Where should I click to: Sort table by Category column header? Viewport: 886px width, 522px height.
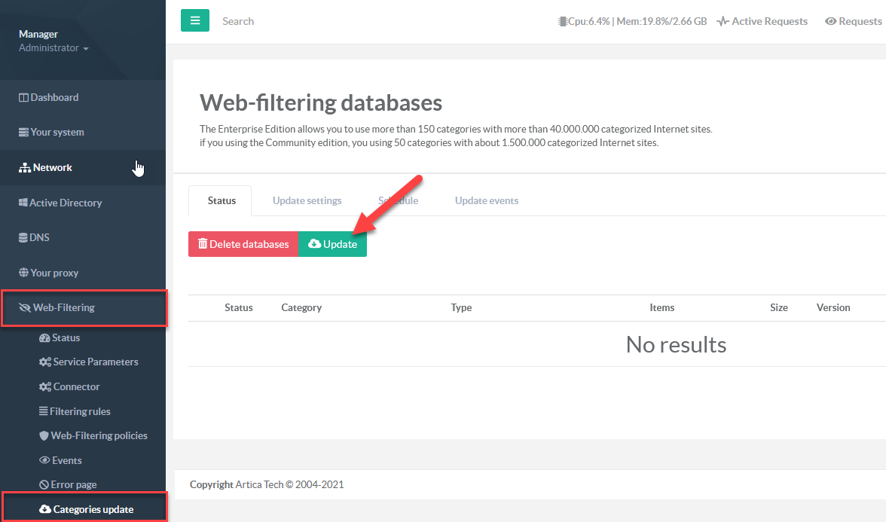coord(301,307)
